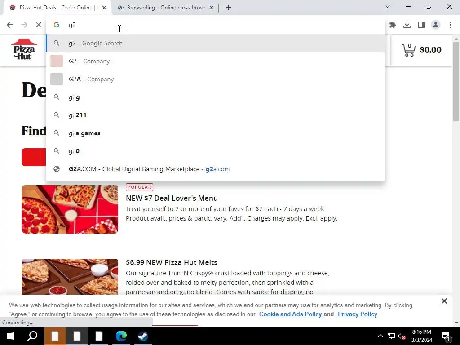Screen dimensions: 460x345
Task: Open Chrome downloads icon
Action: [407, 25]
